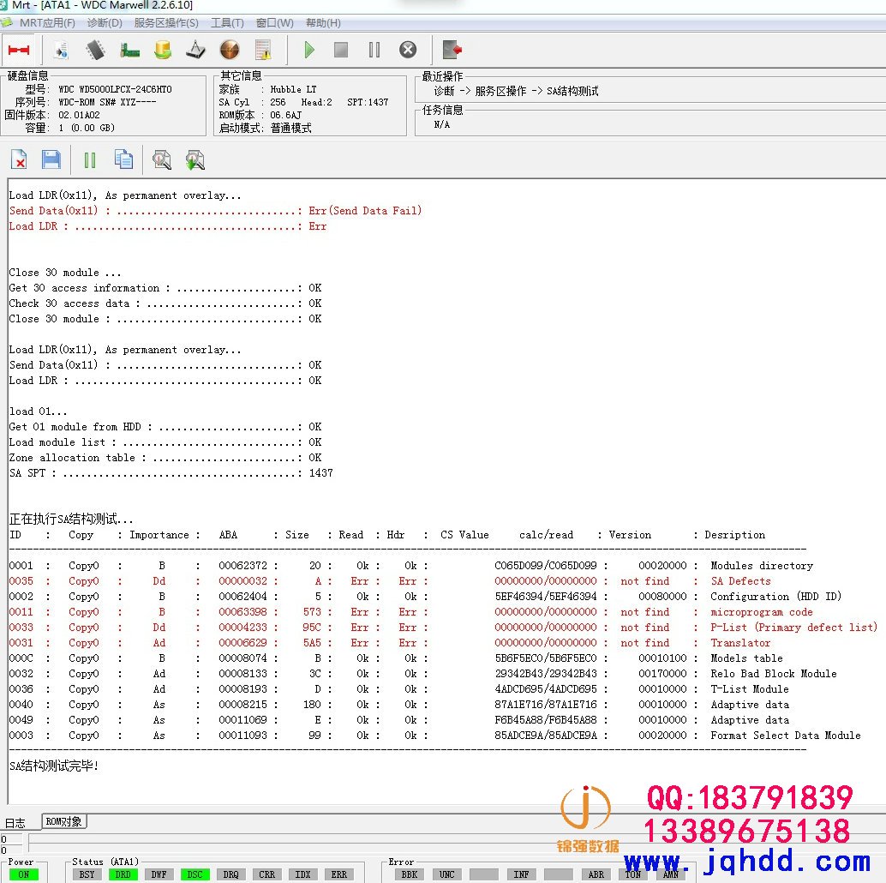Image resolution: width=886 pixels, height=883 pixels.
Task: Switch to the 日志 tab
Action: [15, 822]
